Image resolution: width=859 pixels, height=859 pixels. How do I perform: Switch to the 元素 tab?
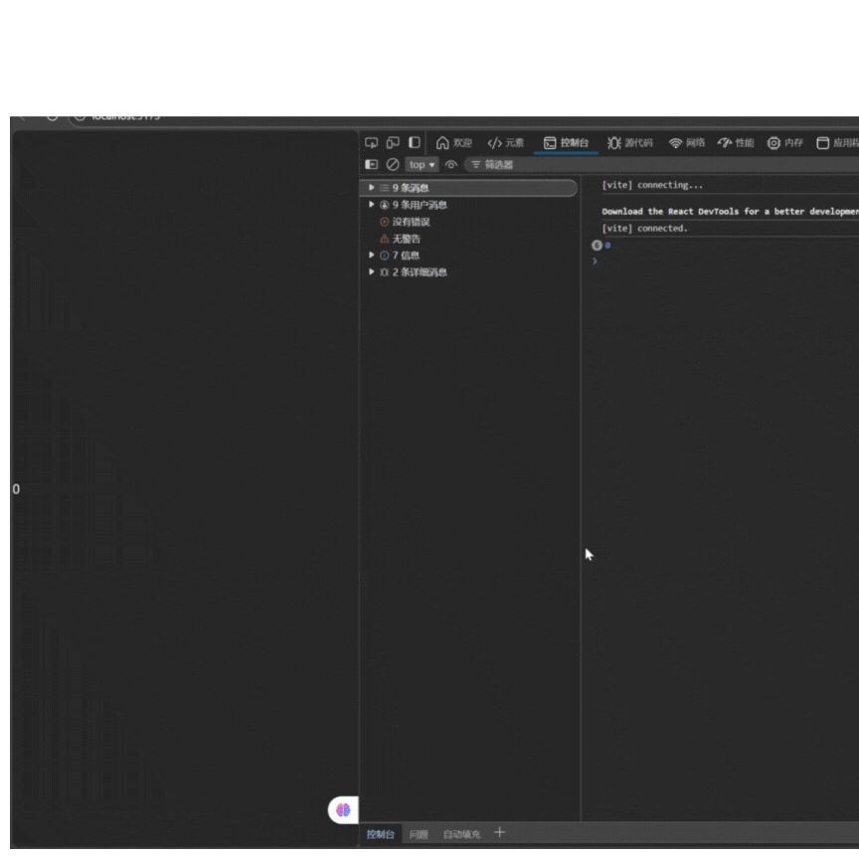click(505, 143)
